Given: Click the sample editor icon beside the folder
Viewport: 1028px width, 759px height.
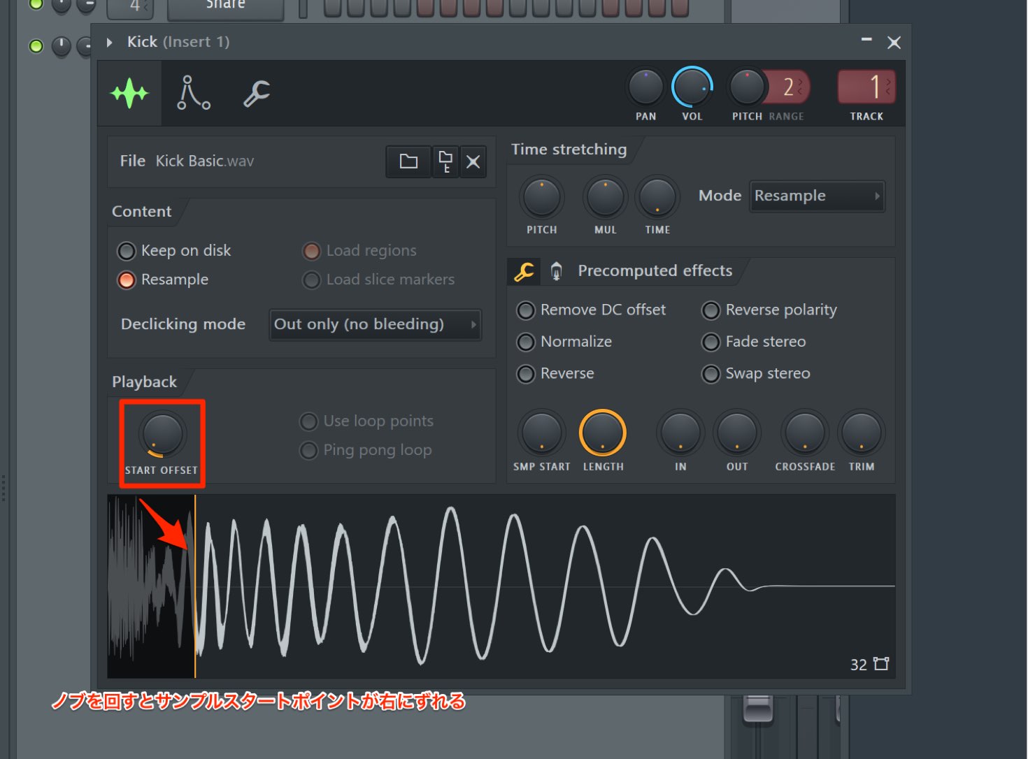Looking at the screenshot, I should tap(445, 161).
